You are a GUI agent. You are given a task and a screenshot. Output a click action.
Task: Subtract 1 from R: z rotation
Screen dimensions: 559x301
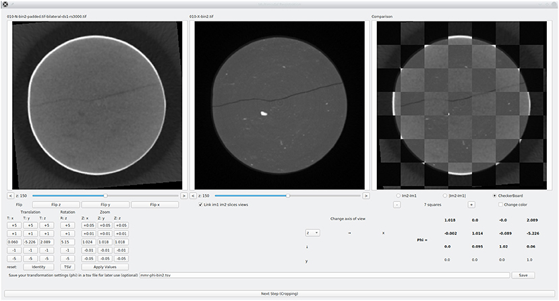click(x=67, y=250)
